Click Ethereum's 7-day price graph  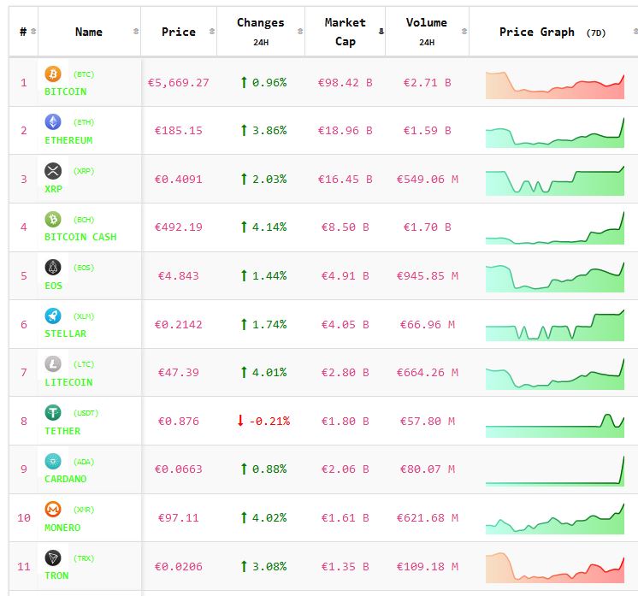554,133
